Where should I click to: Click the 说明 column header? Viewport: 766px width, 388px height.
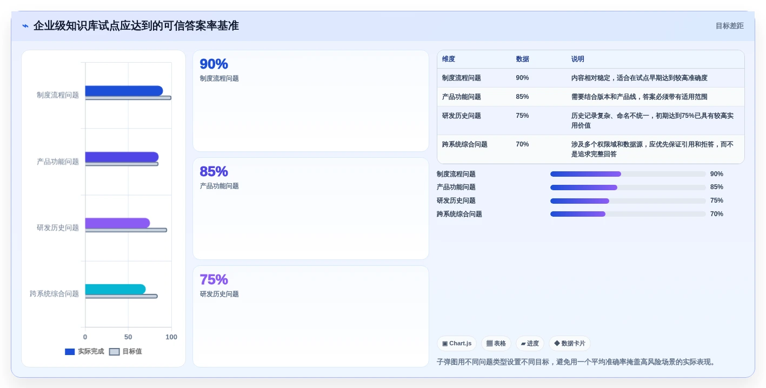[x=578, y=59]
